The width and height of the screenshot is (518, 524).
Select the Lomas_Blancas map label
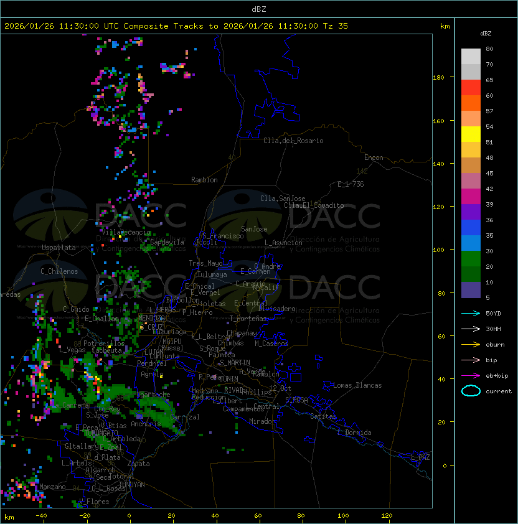[x=357, y=385]
